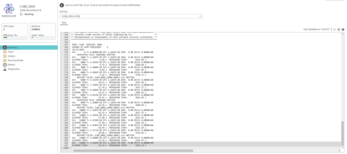The width and height of the screenshot is (347, 154).
Task: Click the green Running spinner status icon
Action: (x=21, y=14)
